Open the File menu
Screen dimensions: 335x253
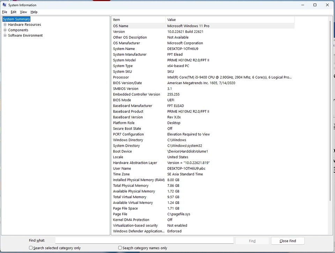5,12
